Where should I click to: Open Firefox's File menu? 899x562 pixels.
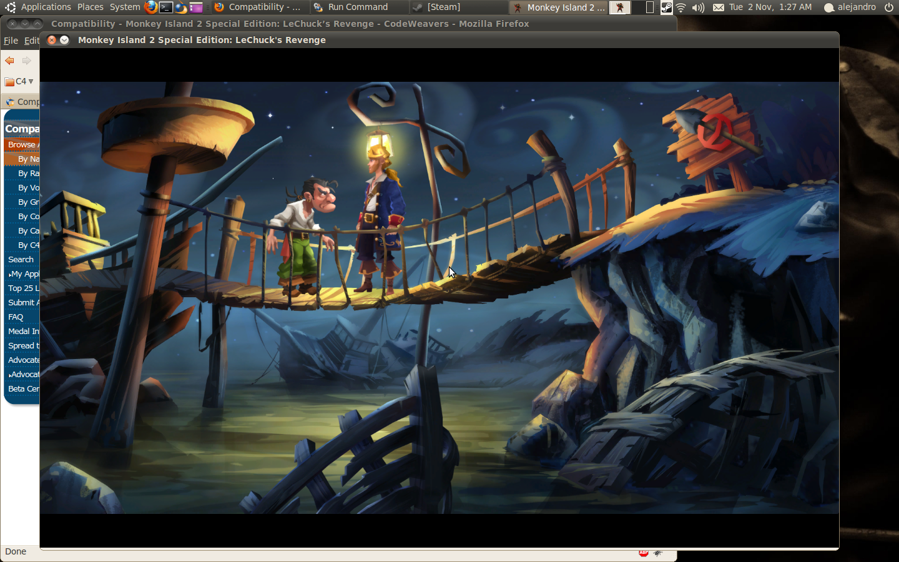pyautogui.click(x=11, y=41)
